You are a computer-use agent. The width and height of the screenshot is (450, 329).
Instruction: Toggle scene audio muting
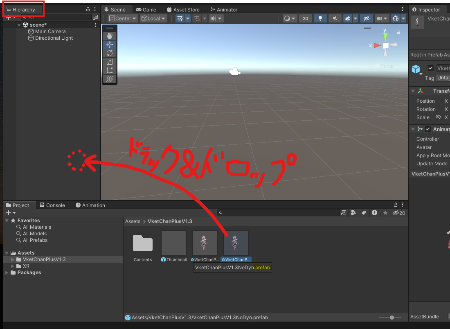335,18
